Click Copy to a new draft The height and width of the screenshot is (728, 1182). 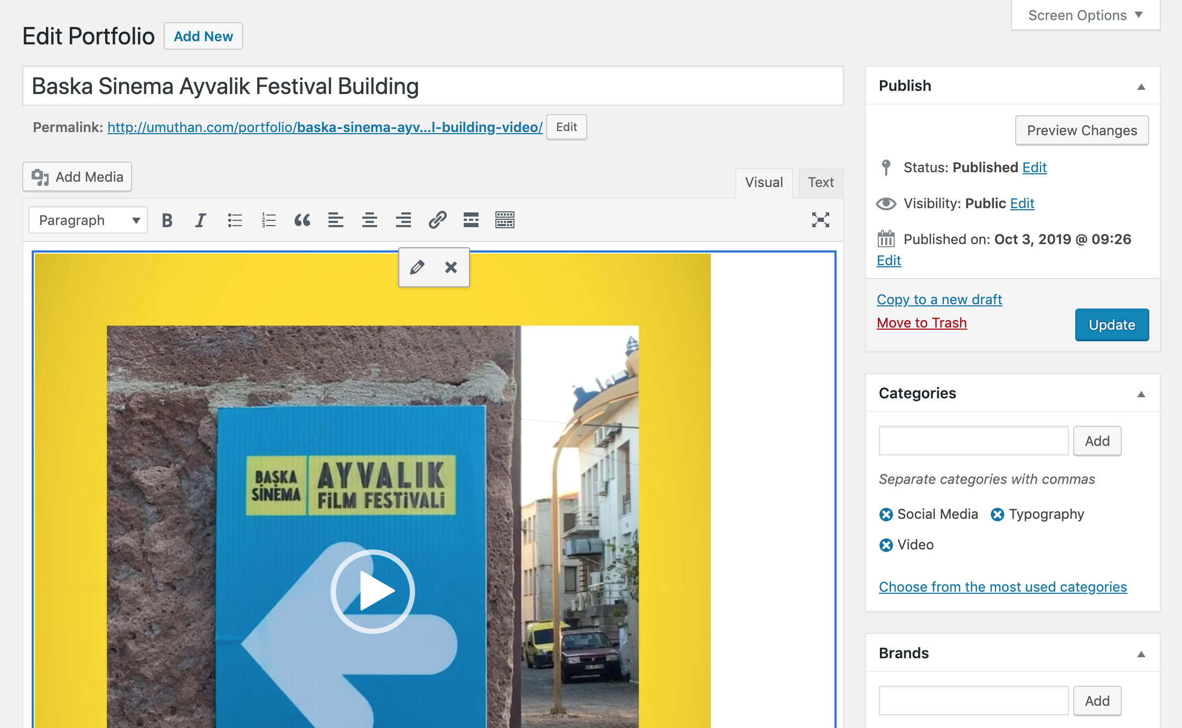pyautogui.click(x=939, y=300)
